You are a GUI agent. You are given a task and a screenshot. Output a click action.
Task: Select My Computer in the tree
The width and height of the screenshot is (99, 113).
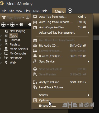pyautogui.click(x=18, y=53)
